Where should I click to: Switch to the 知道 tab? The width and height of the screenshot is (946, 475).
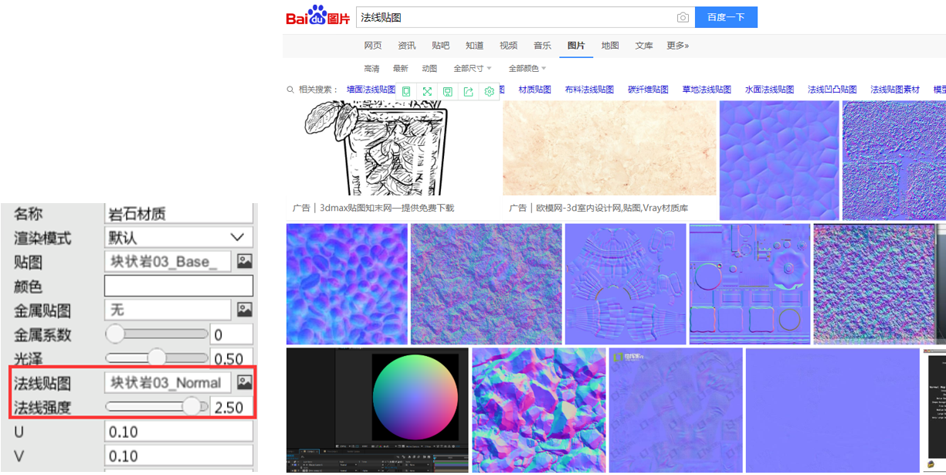(475, 46)
